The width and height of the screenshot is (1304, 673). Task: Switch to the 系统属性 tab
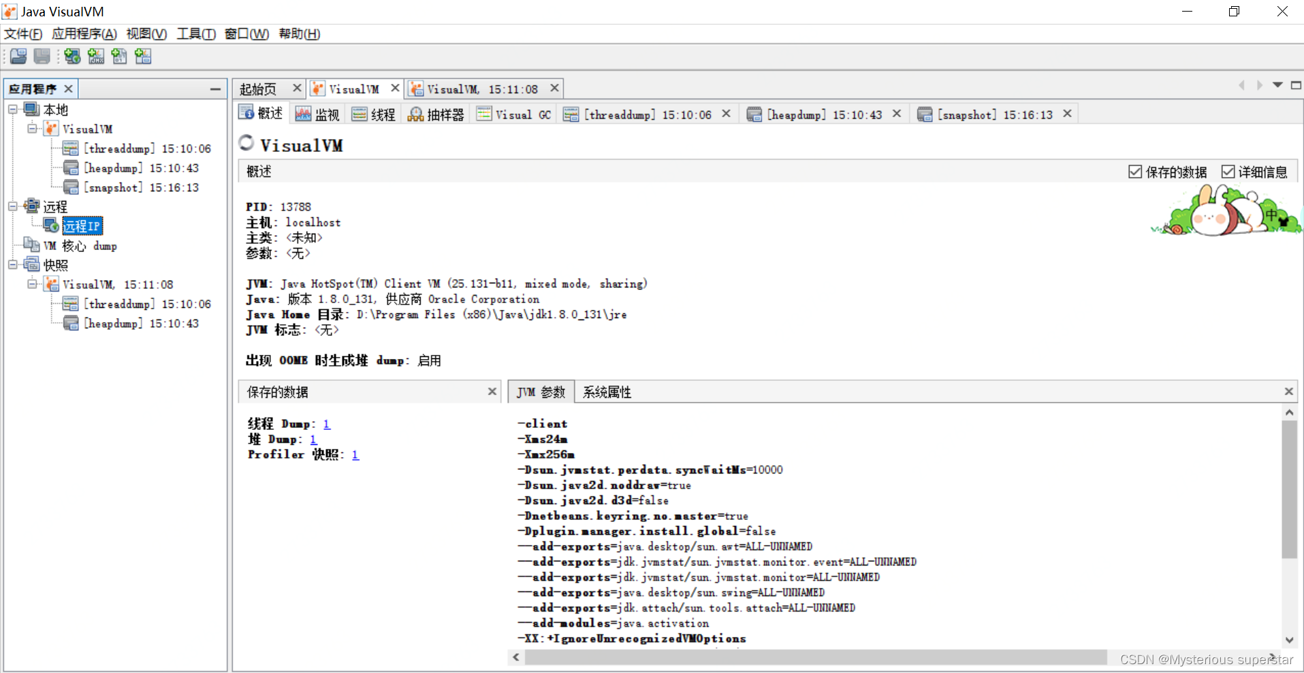coord(607,392)
